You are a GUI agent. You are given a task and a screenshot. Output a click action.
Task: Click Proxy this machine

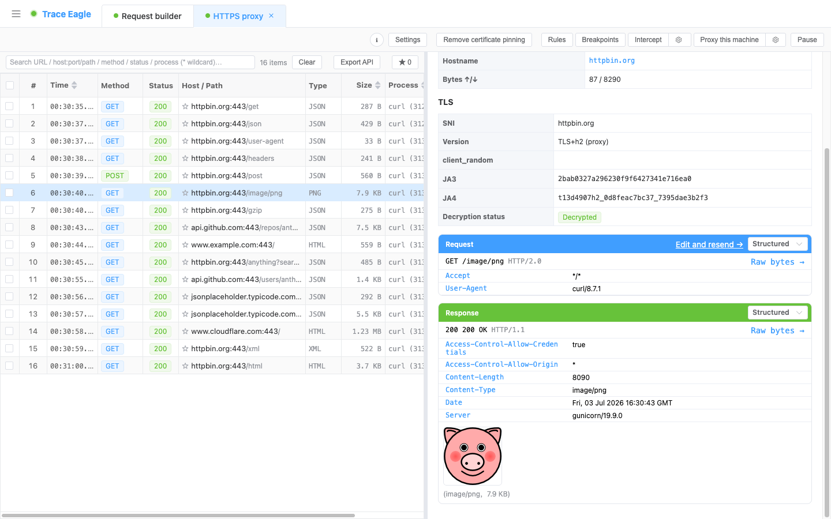[x=729, y=40]
